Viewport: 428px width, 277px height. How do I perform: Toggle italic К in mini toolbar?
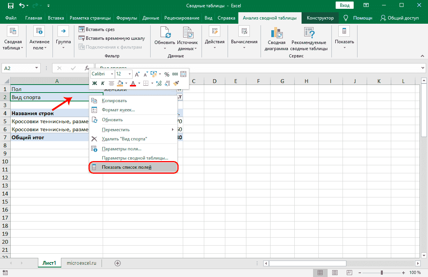(x=103, y=83)
